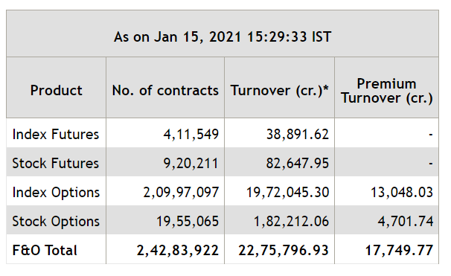Select Stock Futures contracts value 9,20,211
This screenshot has width=451, height=276.
[x=191, y=163]
